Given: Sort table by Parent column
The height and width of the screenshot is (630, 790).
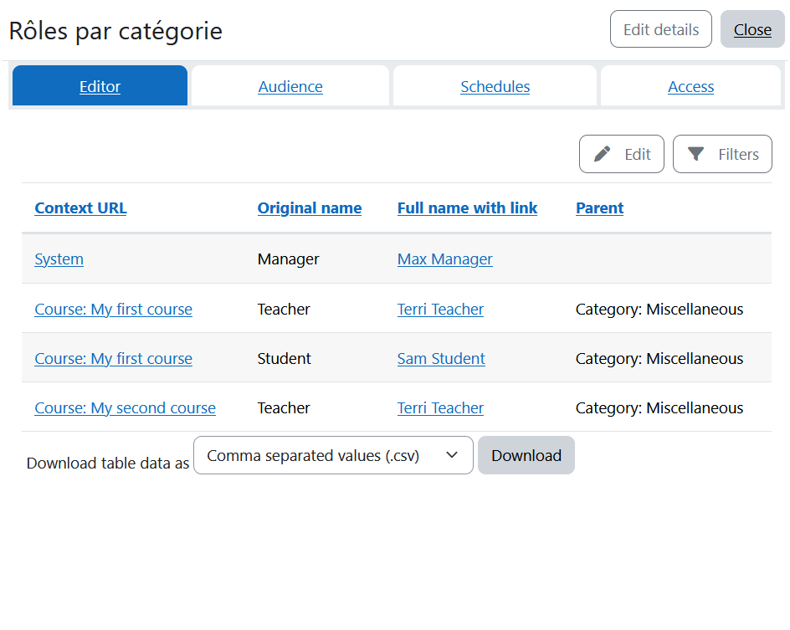Looking at the screenshot, I should click(599, 208).
